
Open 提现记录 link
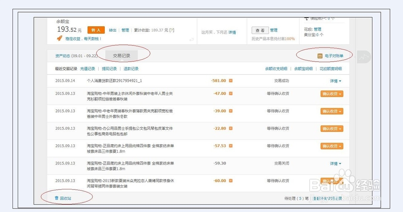[x=109, y=69]
